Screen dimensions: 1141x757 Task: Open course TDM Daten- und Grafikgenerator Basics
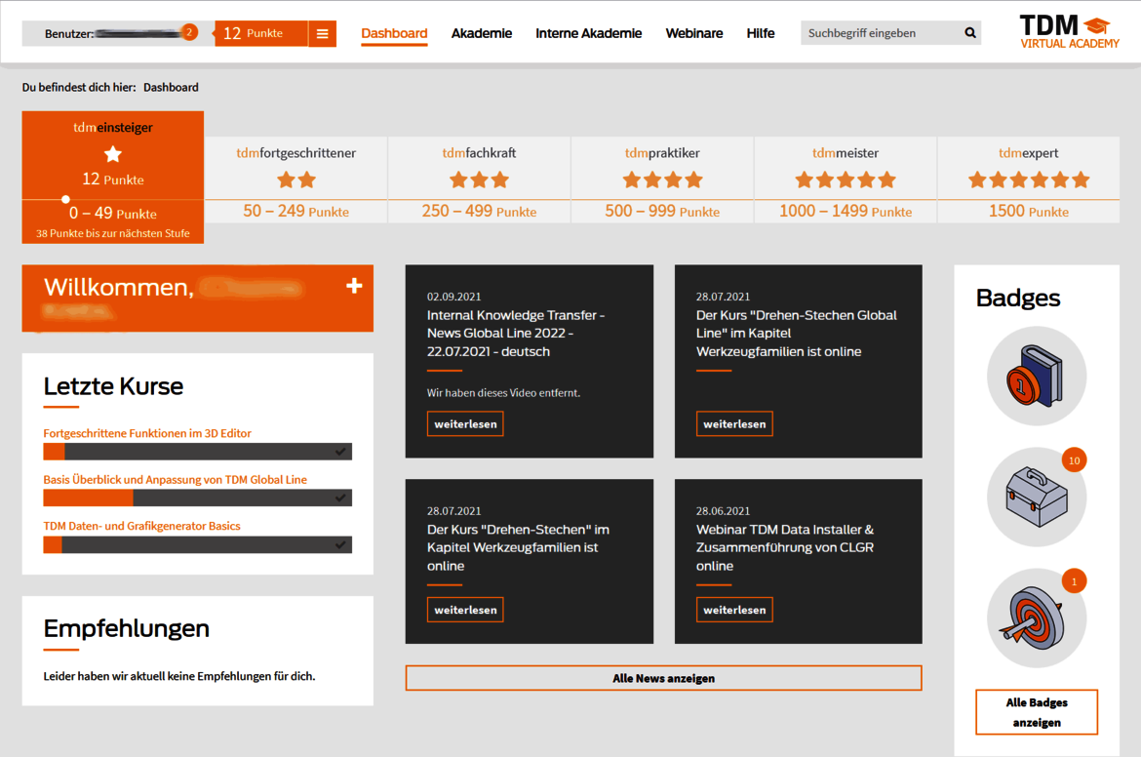coord(141,526)
